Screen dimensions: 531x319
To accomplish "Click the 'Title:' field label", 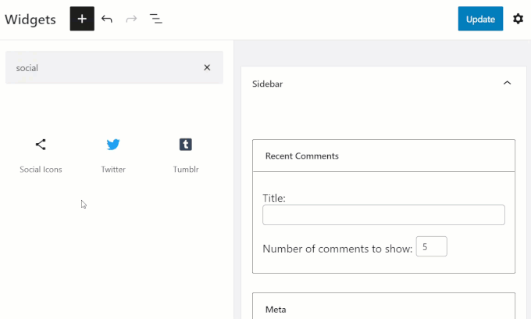I will coord(274,198).
